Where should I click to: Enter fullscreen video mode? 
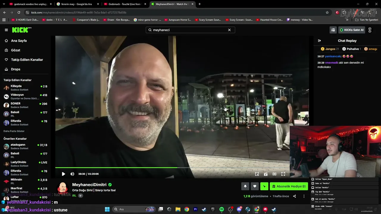(283, 174)
